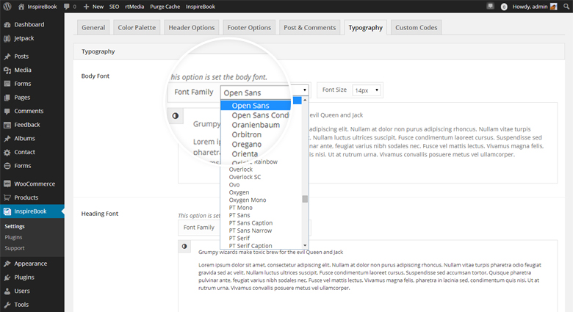Choose Orienta font option

[245, 154]
